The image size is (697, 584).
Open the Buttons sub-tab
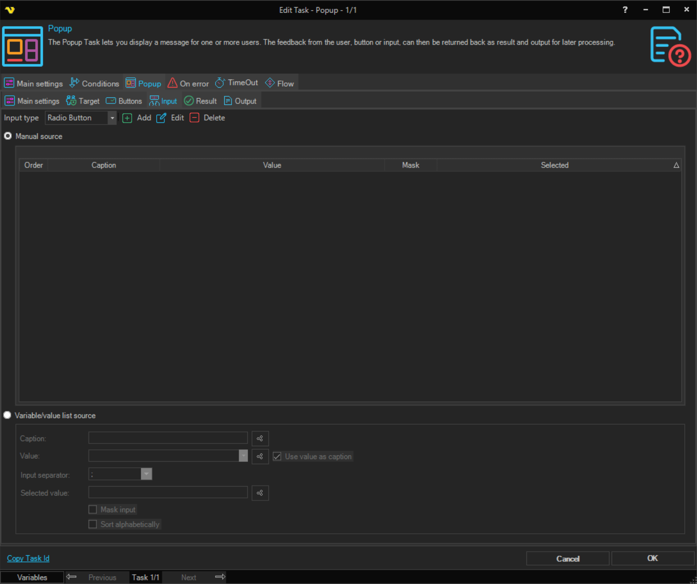point(124,101)
